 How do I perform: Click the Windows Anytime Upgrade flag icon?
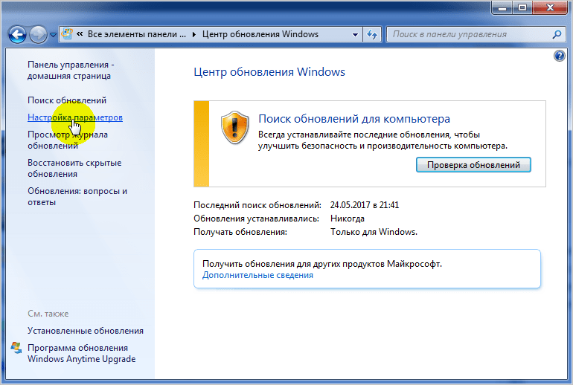point(16,348)
